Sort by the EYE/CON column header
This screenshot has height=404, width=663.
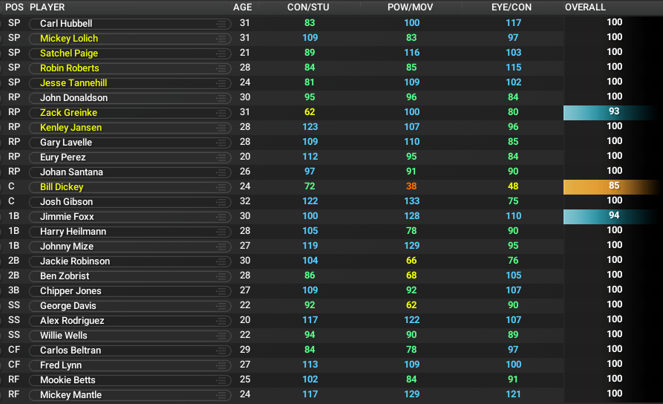pyautogui.click(x=512, y=7)
